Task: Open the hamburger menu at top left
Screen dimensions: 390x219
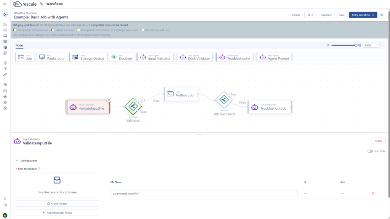Action: pyautogui.click(x=5, y=4)
